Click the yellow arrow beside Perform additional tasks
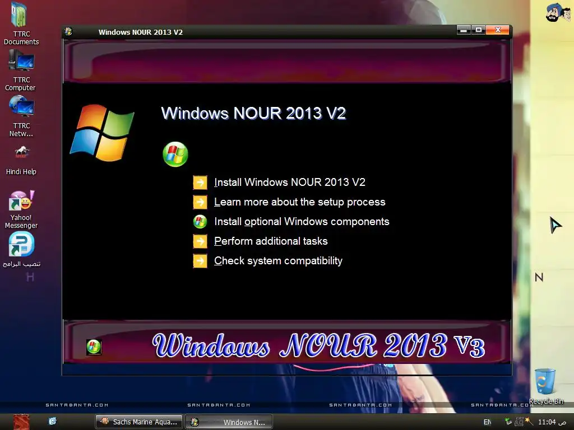Image resolution: width=574 pixels, height=430 pixels. (200, 241)
